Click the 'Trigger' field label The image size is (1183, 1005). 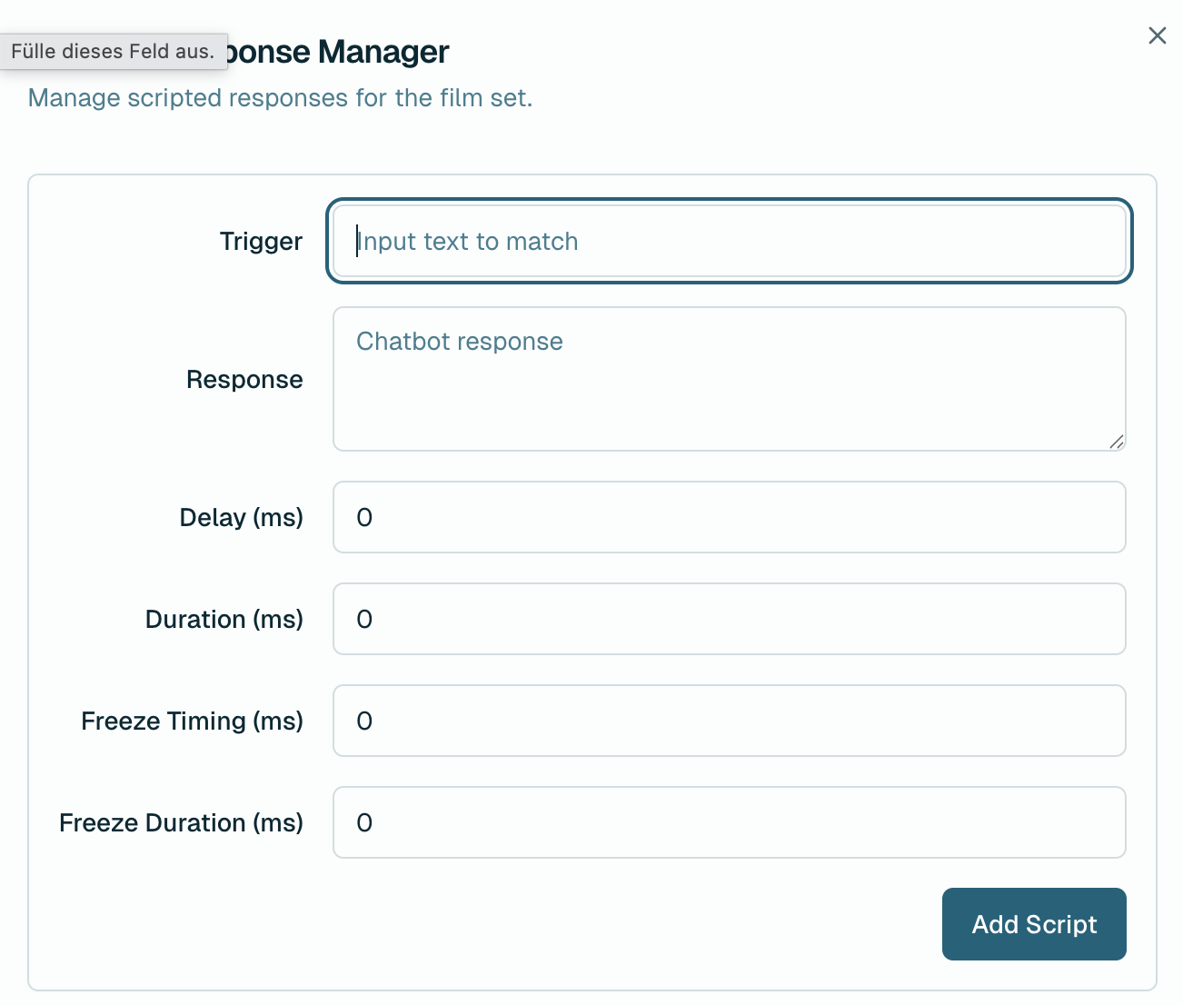261,241
